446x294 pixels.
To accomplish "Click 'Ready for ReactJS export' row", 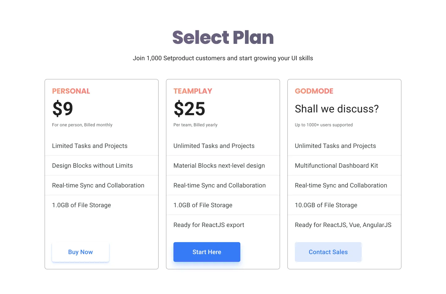I will (x=209, y=225).
